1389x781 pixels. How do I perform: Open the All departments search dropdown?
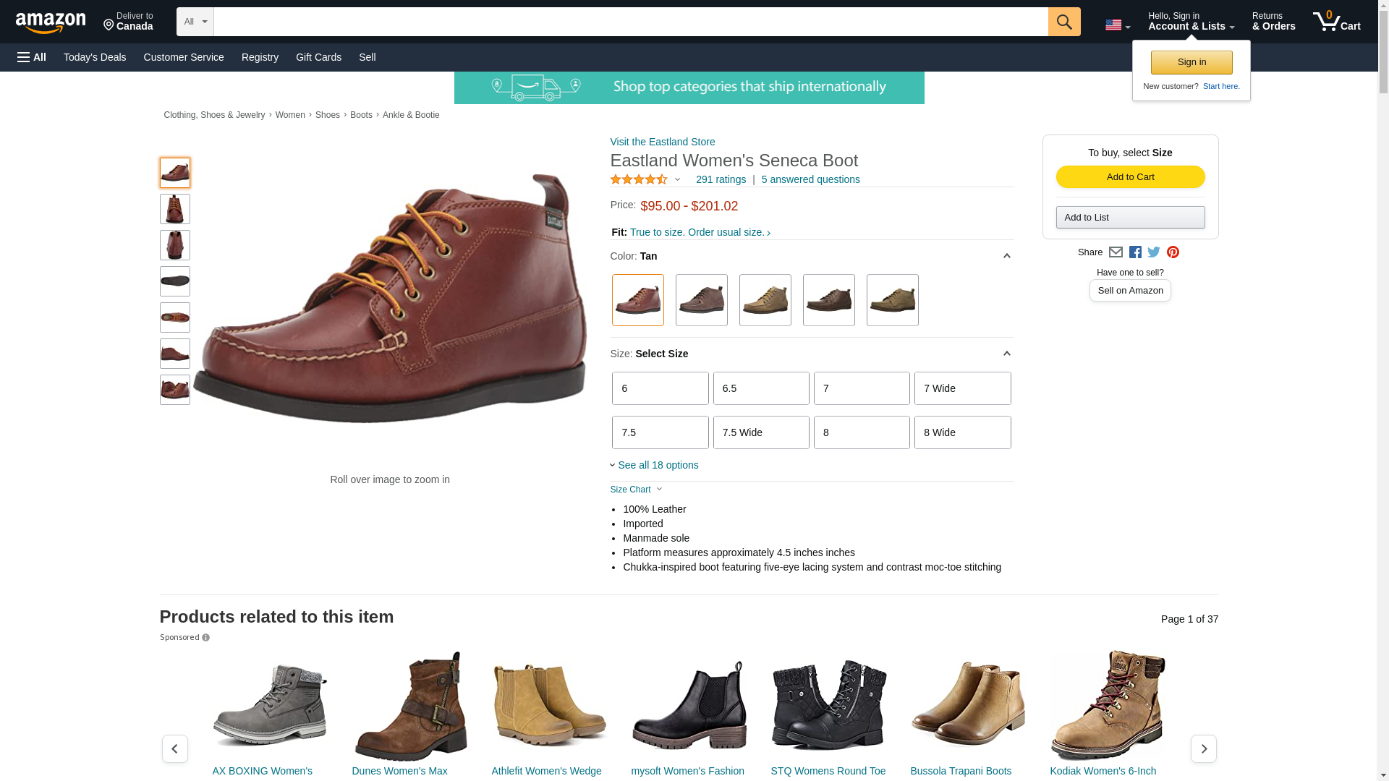pyautogui.click(x=195, y=22)
